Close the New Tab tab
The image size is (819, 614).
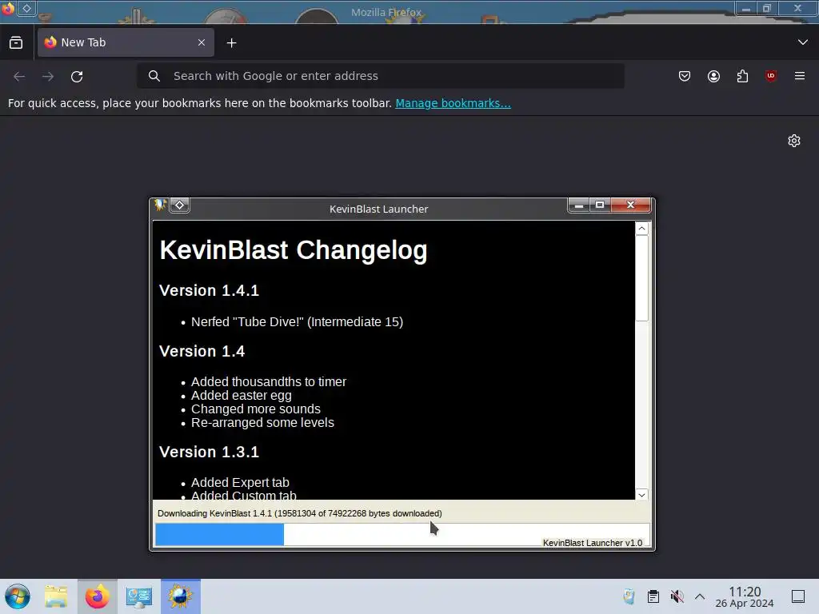click(x=202, y=43)
